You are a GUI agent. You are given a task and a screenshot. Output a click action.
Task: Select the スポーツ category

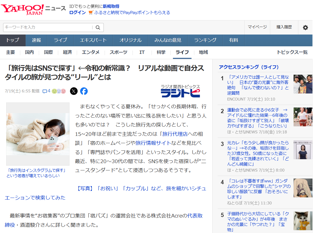(x=118, y=52)
